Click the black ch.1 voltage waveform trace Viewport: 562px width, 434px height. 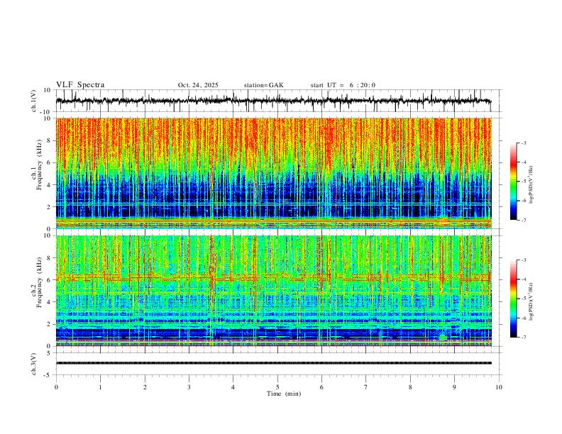tap(273, 101)
